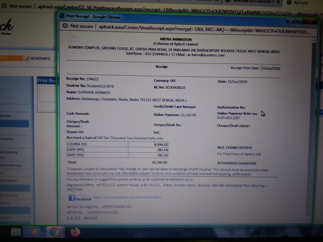
Task: Click the Print Bo... panel header in background window
Action: (46, 80)
